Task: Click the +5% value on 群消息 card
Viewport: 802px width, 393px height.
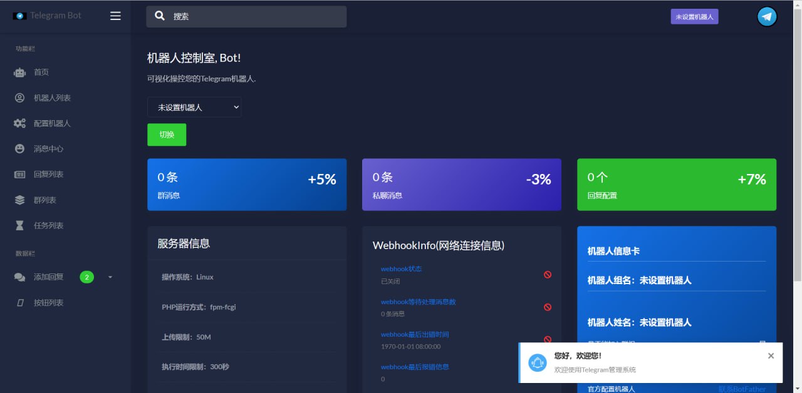Action: tap(322, 180)
